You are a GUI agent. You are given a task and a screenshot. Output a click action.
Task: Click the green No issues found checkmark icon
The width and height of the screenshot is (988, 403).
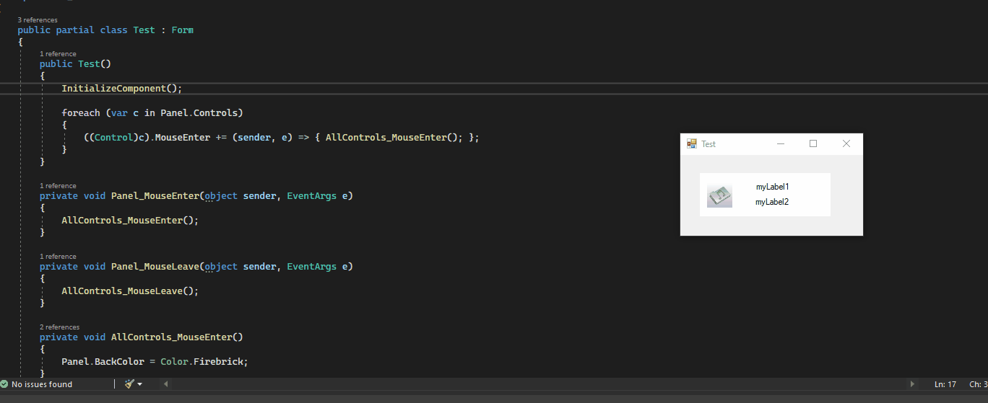(x=4, y=384)
